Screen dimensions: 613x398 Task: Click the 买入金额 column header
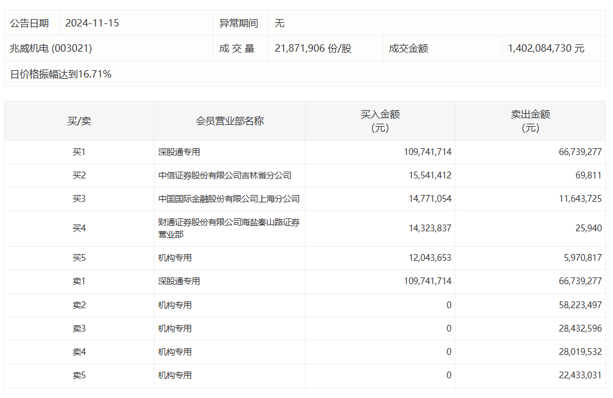380,121
